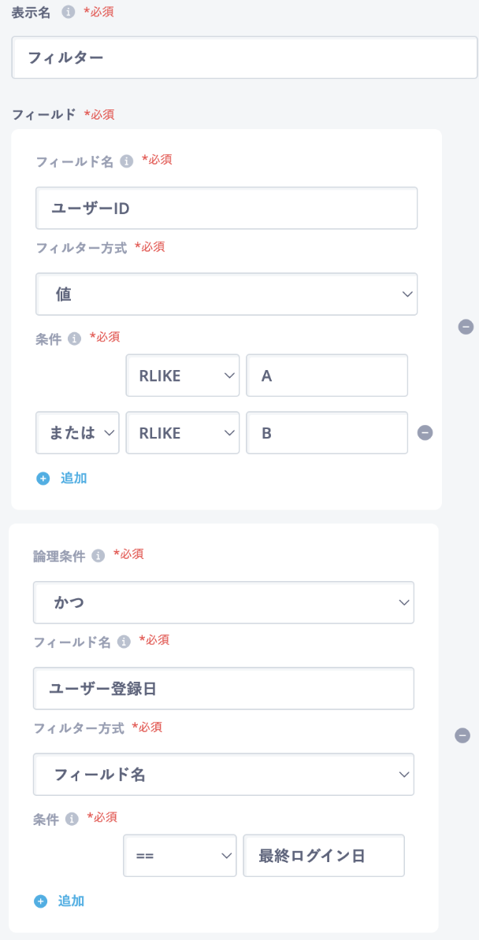The height and width of the screenshot is (940, 479).
Task: Click the 表示名 input containing フィルター
Action: point(244,57)
